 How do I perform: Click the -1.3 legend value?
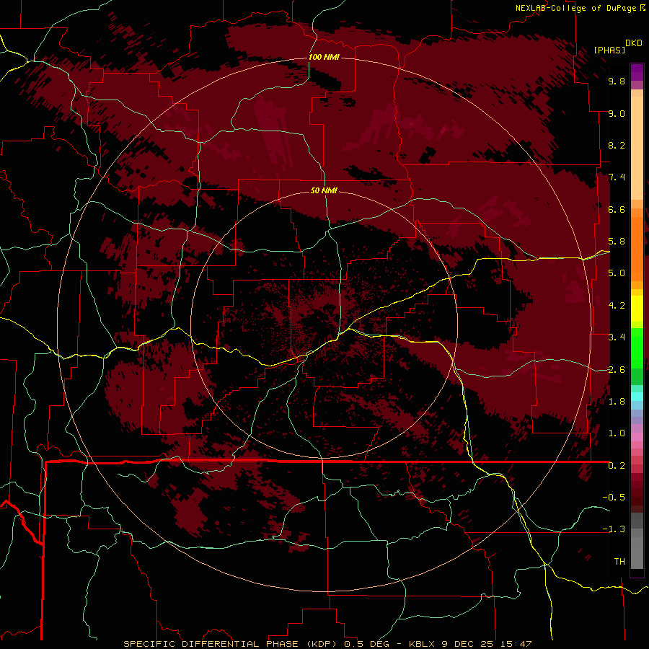point(614,529)
